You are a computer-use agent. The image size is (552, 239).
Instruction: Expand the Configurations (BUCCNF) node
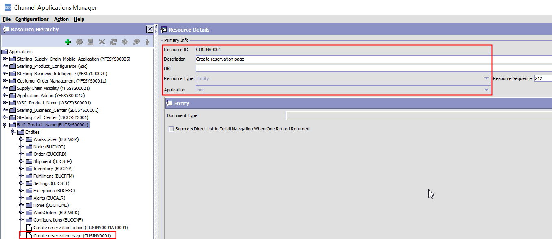tap(21, 220)
